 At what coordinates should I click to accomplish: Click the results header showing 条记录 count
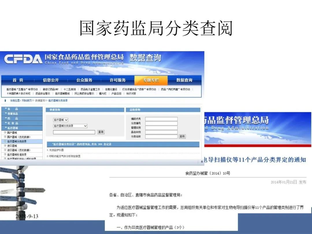click(123, 144)
